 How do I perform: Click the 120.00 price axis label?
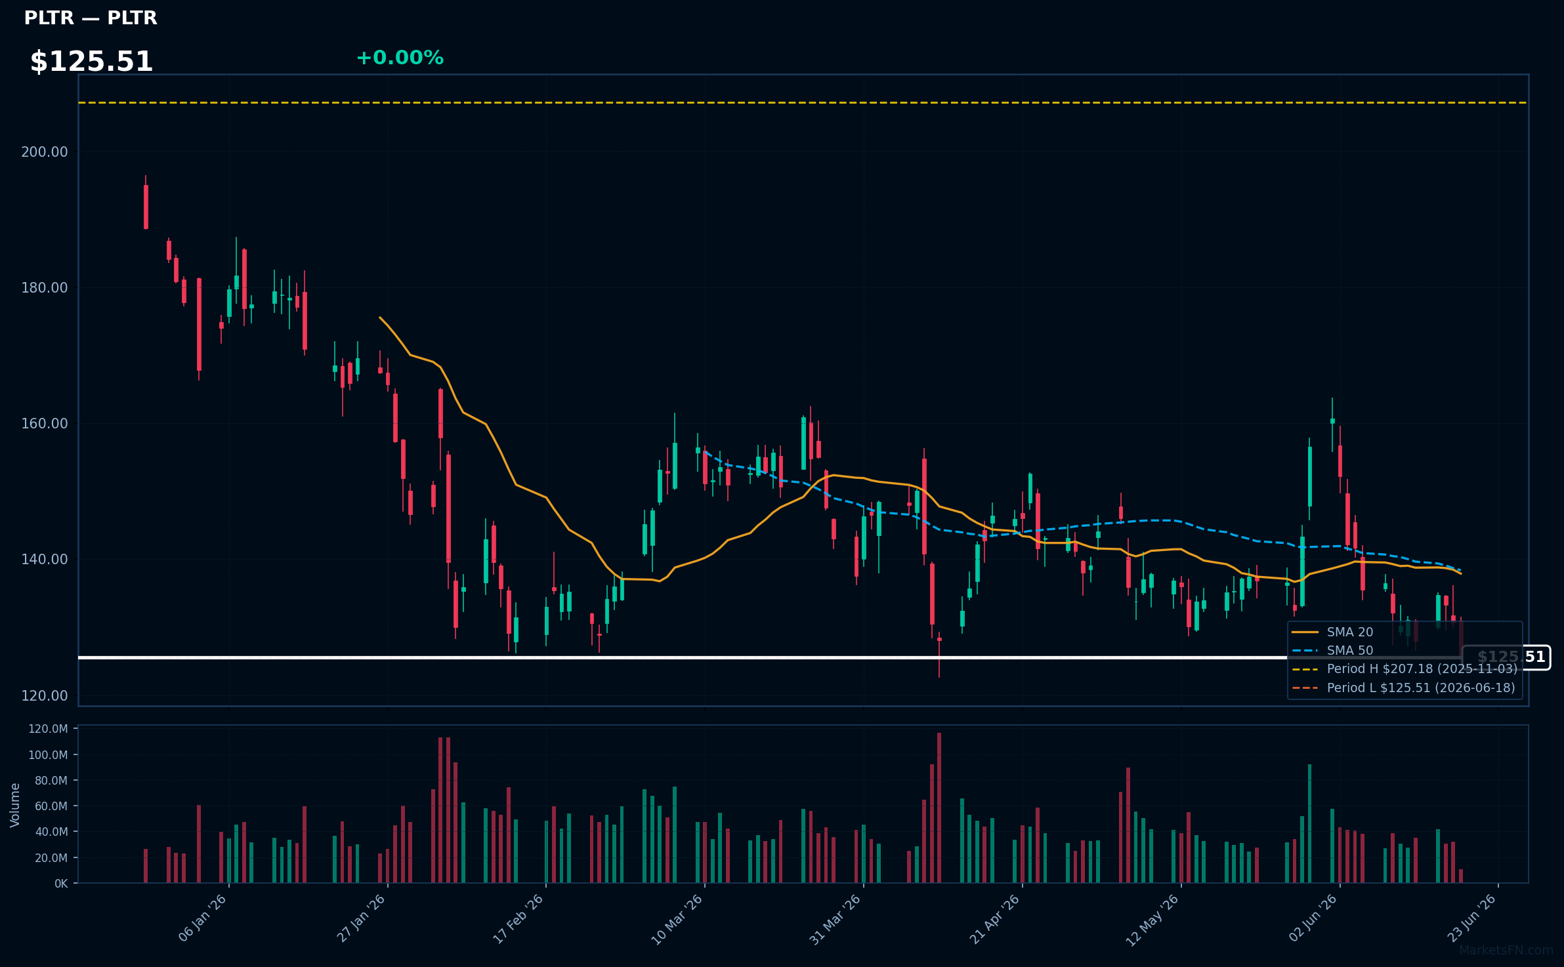45,695
